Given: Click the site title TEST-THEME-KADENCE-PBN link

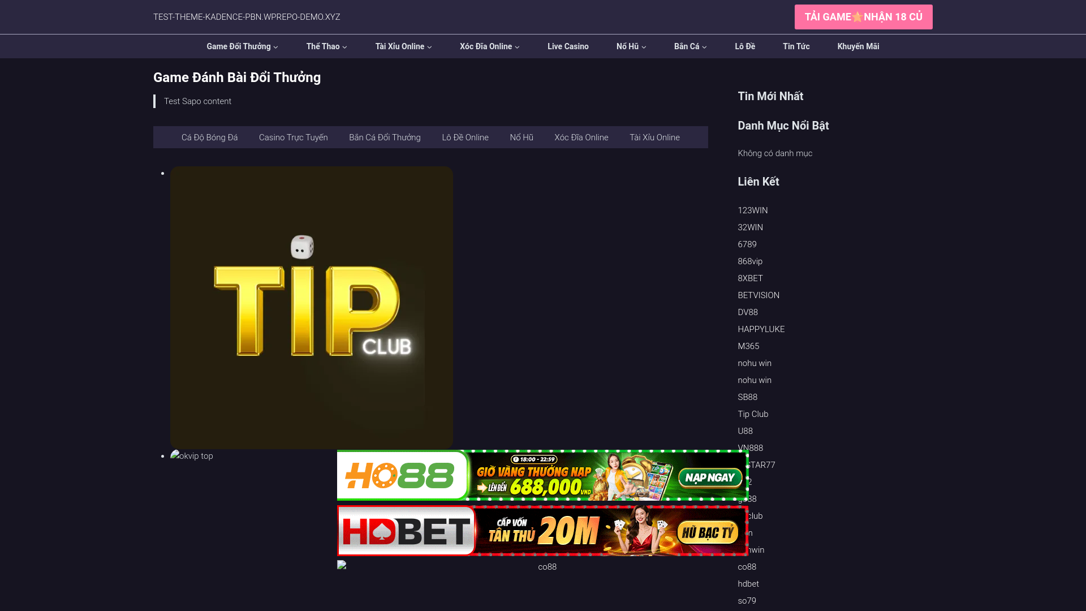Looking at the screenshot, I should point(247,17).
